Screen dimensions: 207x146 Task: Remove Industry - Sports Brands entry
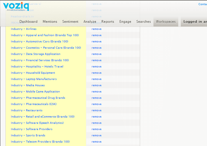[x=96, y=135]
